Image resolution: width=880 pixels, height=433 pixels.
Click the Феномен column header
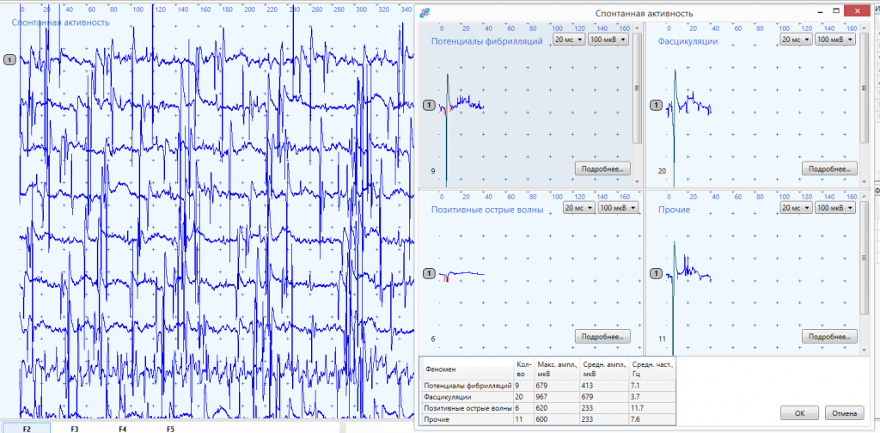click(467, 369)
